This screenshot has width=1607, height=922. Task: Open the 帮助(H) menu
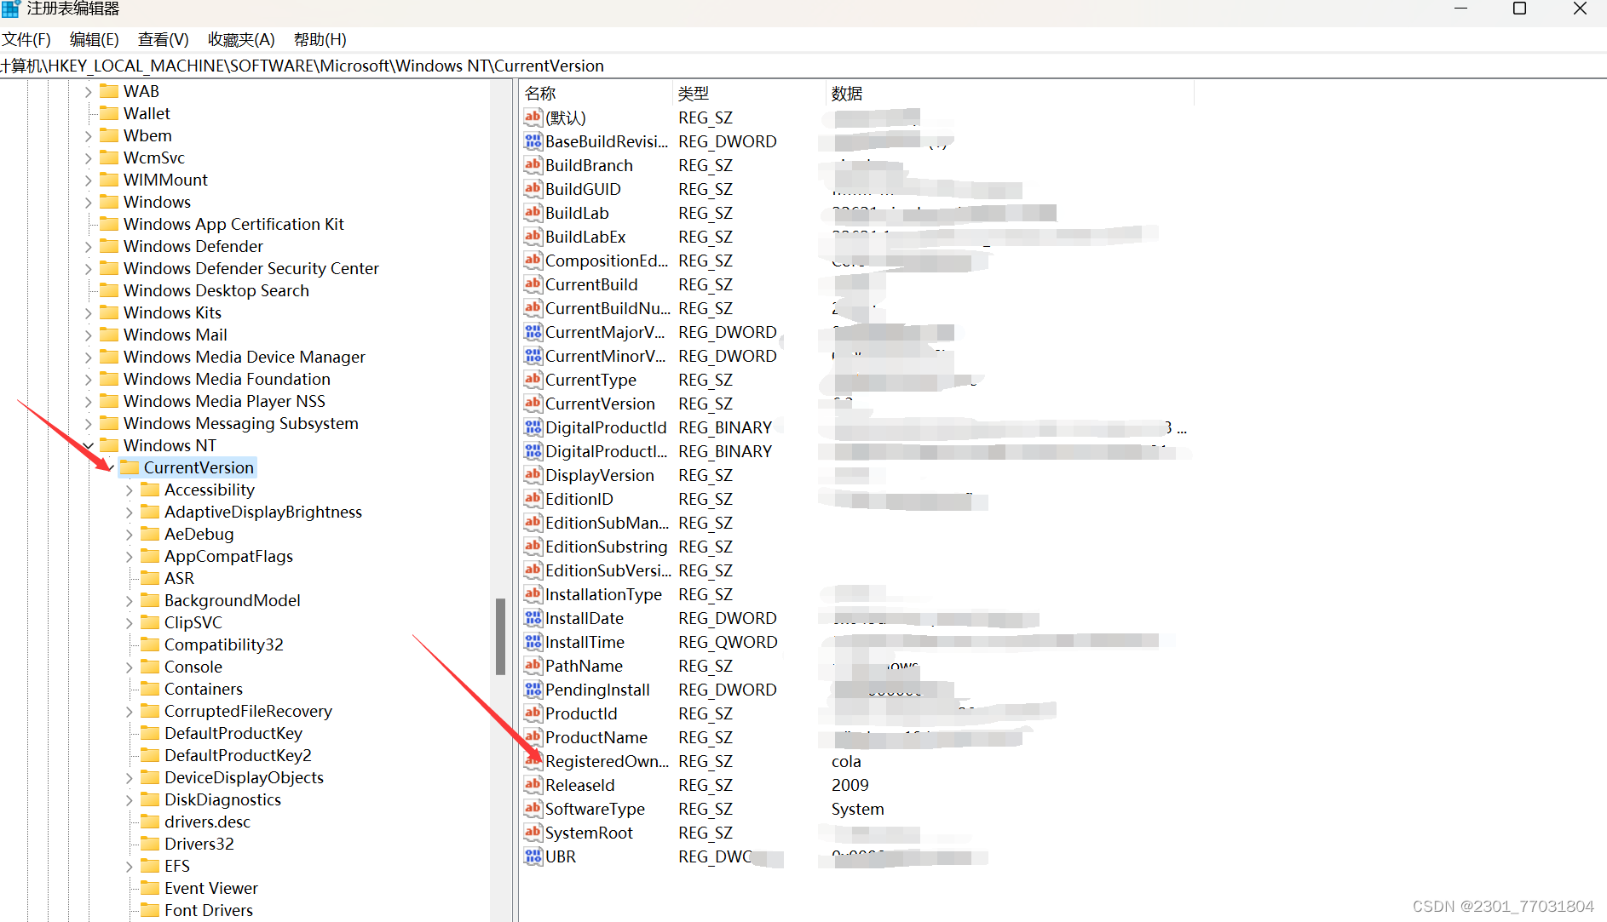pyautogui.click(x=320, y=39)
